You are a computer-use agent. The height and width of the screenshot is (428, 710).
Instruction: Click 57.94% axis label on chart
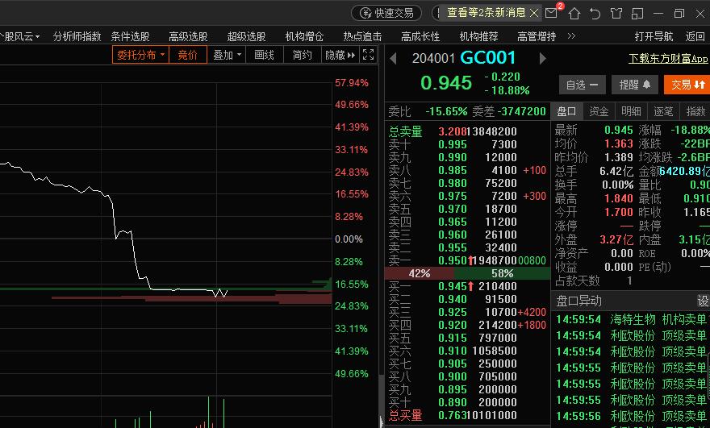(352, 83)
